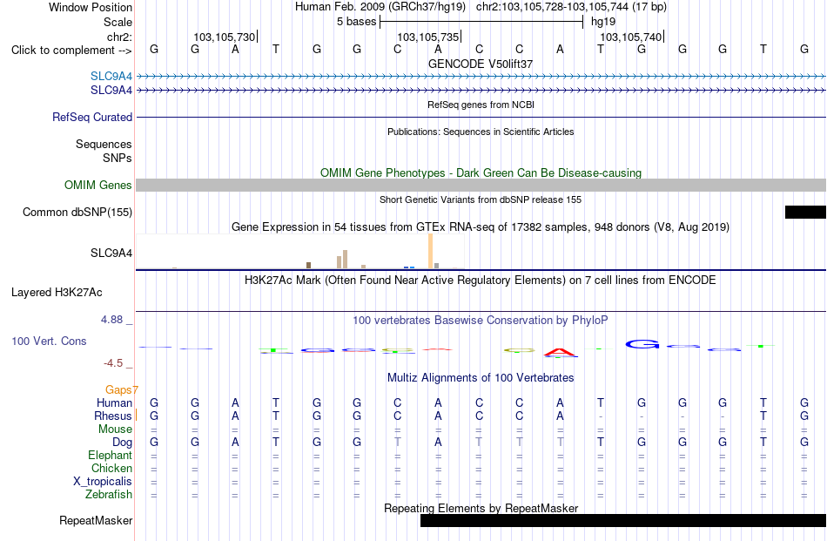Click the H3K27Ac Mark track title
This screenshot has height=541, width=827.
tap(481, 281)
